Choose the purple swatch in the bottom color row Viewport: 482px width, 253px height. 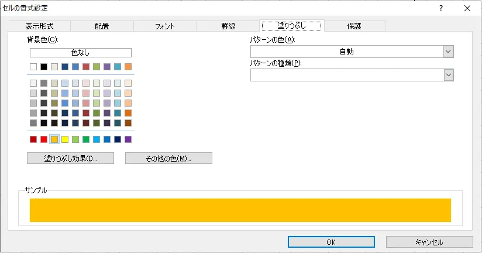tap(128, 139)
